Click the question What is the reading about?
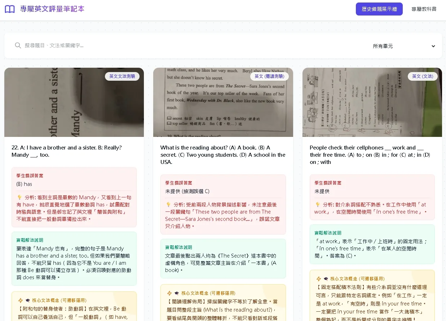Viewport: 446px width, 321px height. point(223,155)
